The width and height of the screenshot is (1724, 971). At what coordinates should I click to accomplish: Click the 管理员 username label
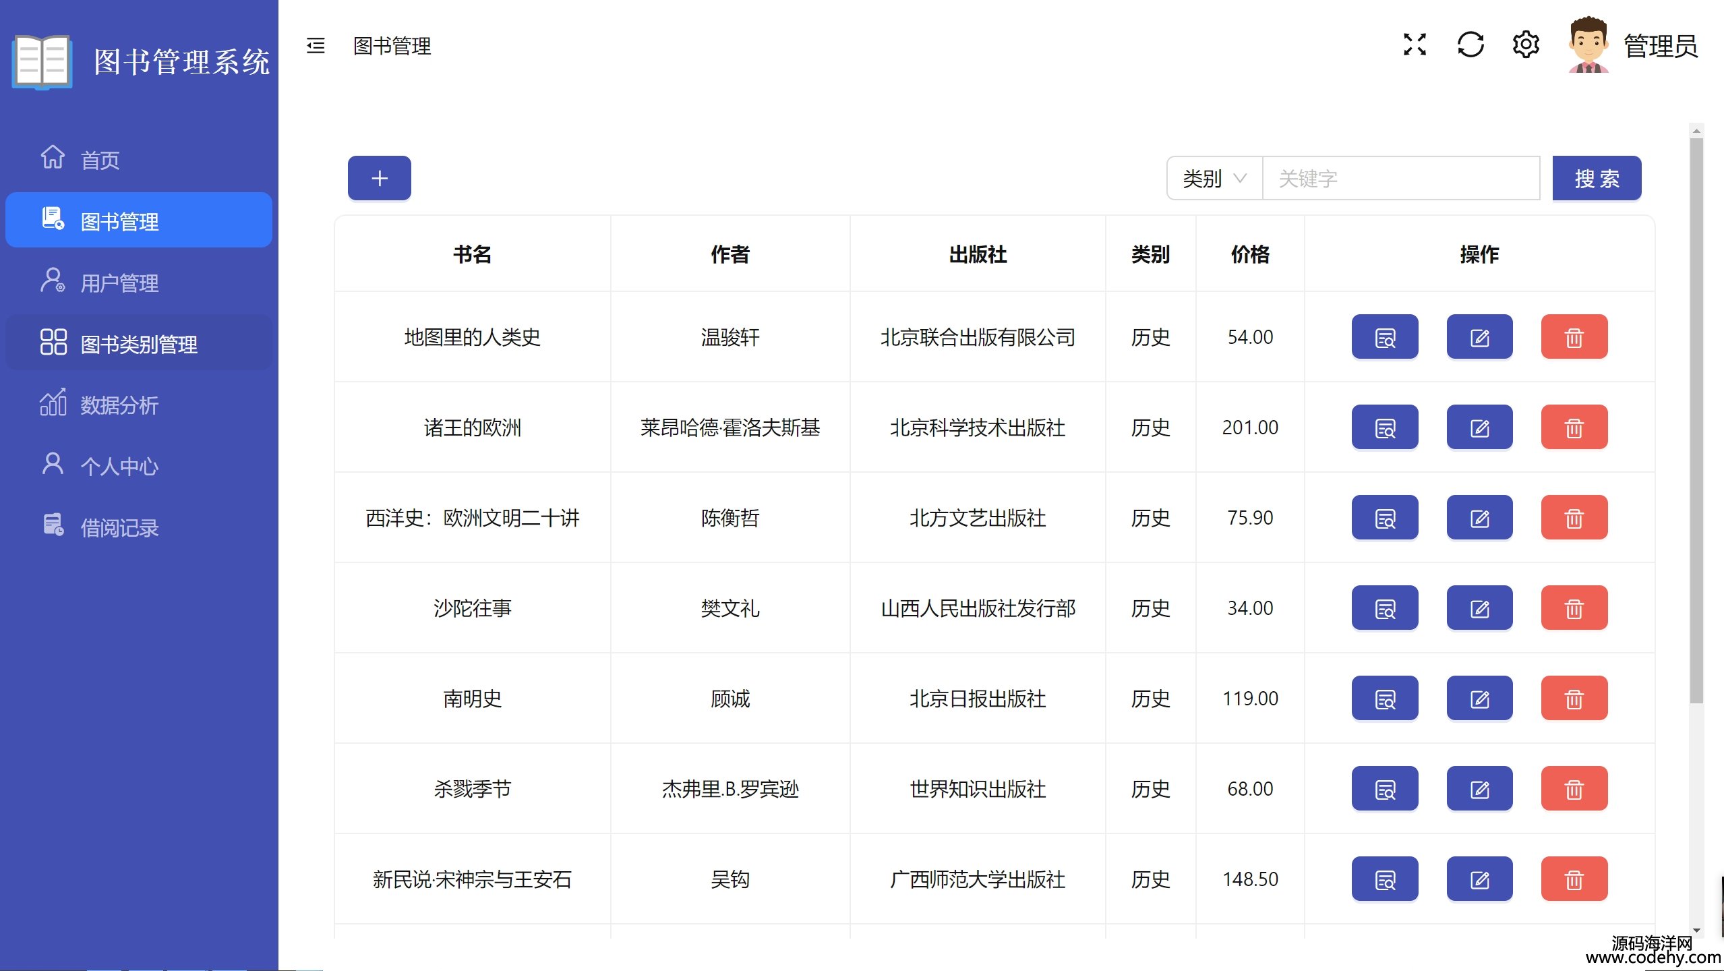pos(1661,46)
